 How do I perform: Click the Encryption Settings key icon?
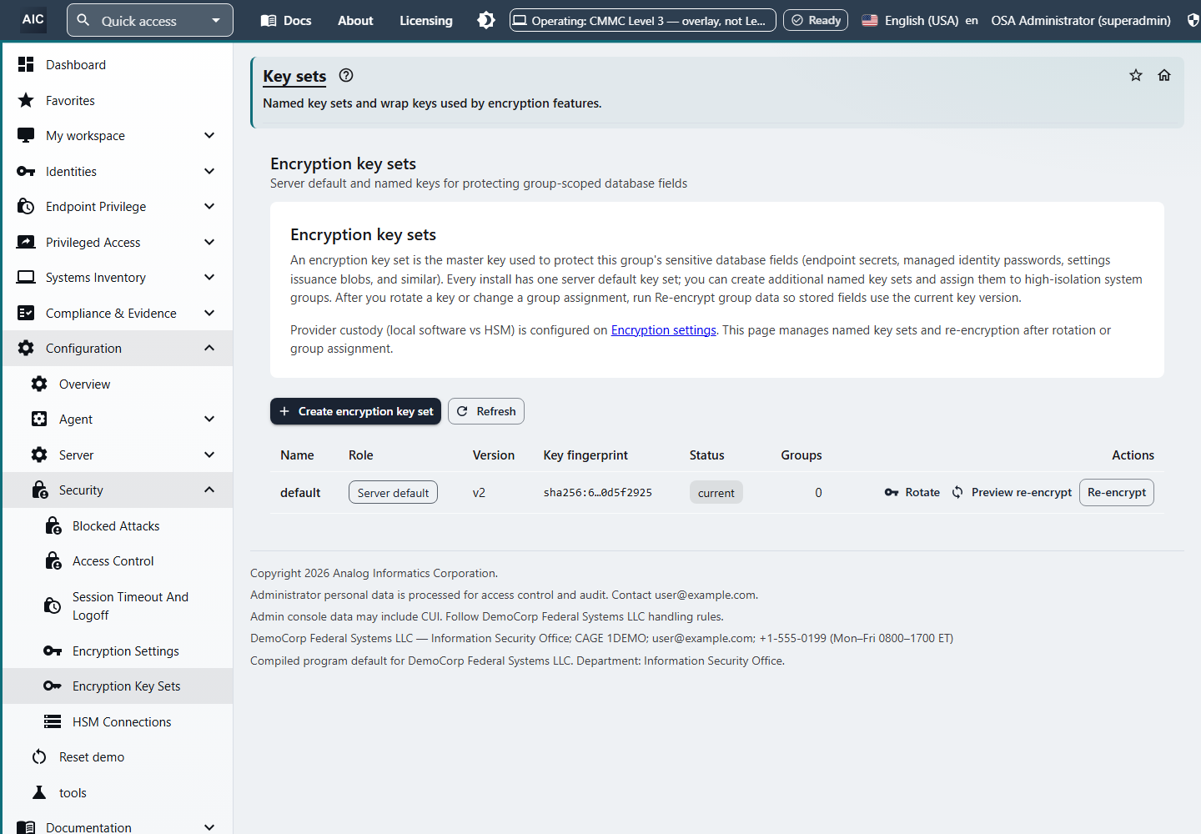coord(53,651)
